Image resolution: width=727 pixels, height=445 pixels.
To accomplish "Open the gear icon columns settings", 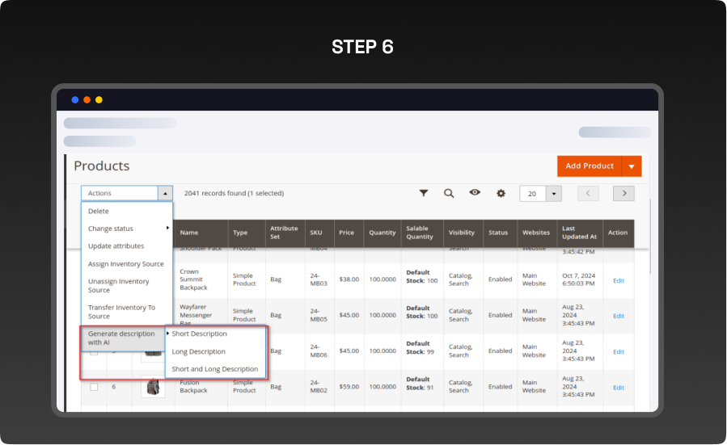I will coord(501,193).
